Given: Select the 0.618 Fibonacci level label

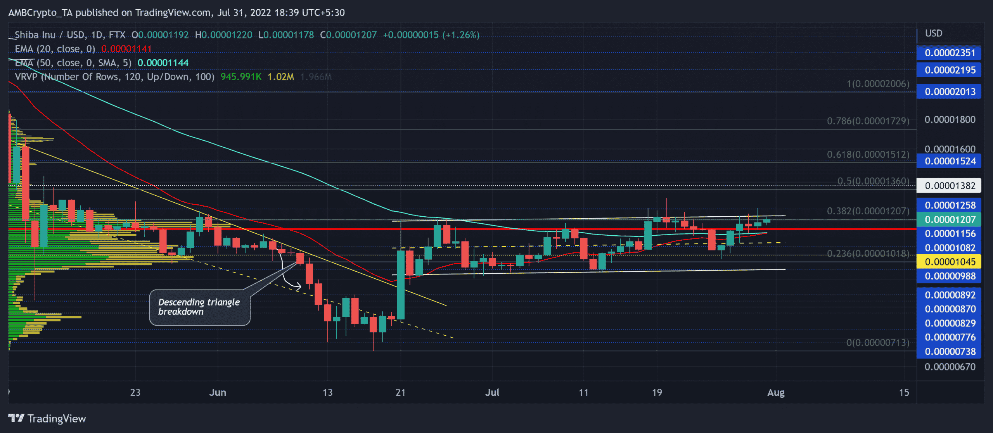Looking at the screenshot, I should tap(868, 155).
